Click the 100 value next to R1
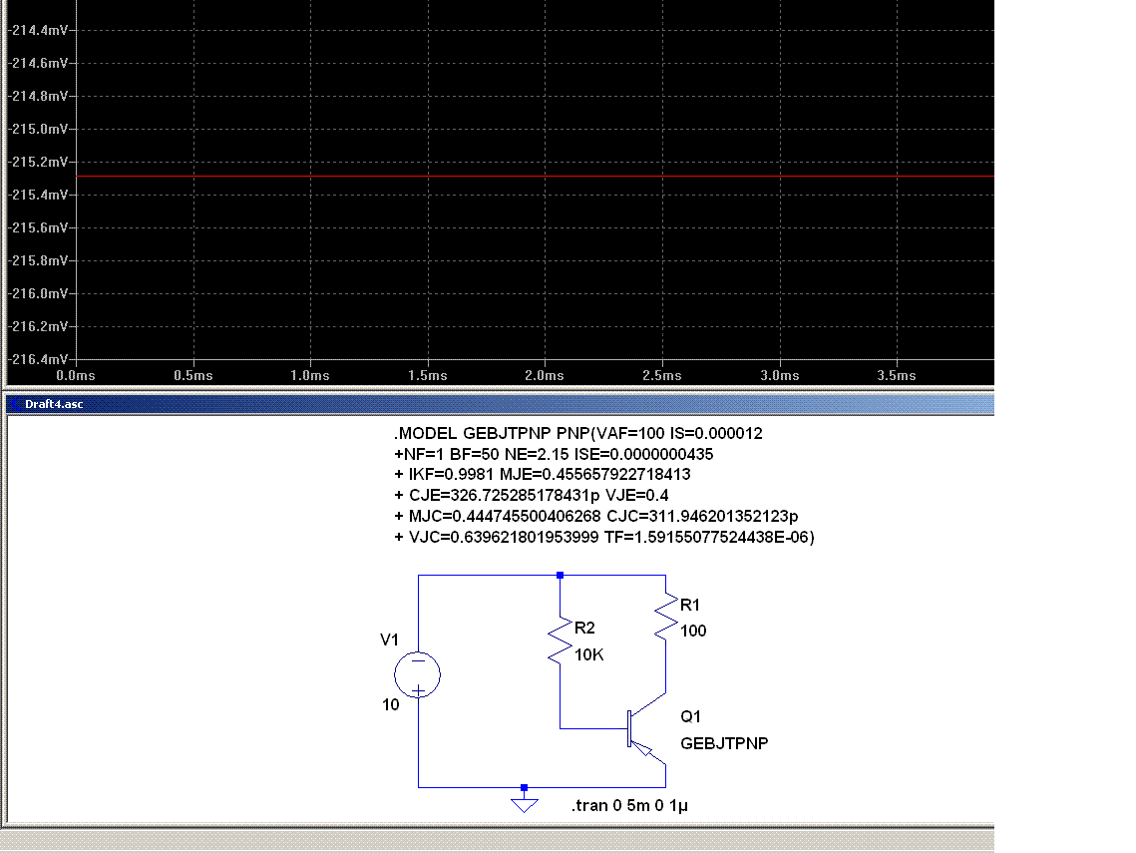Viewport: 1136px width, 853px height. 693,631
